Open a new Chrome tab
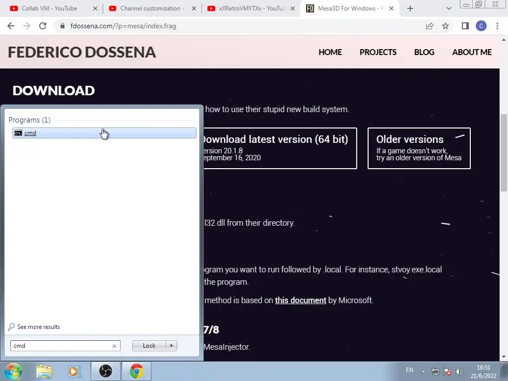This screenshot has height=381, width=508. click(410, 9)
